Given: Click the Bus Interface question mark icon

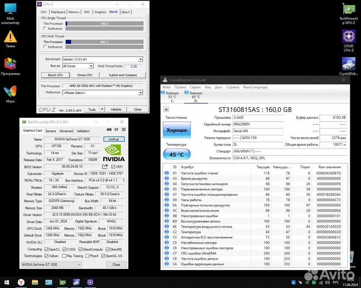Looking at the screenshot, I should point(122,180).
